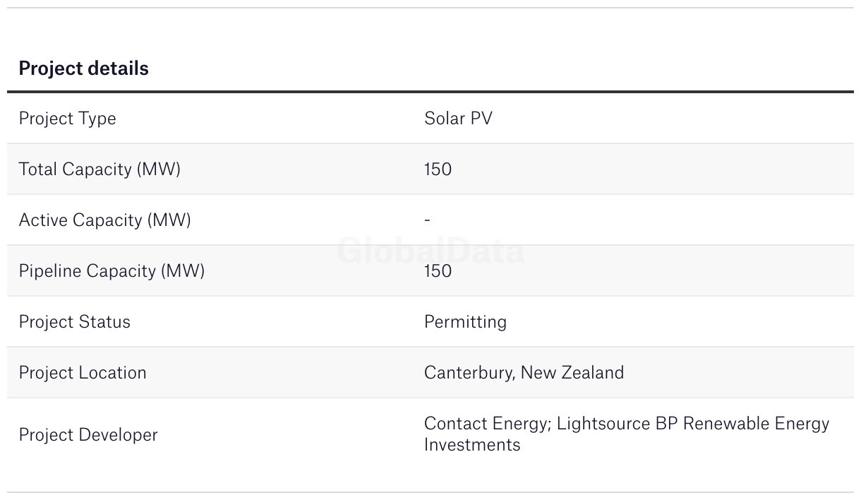Viewport: 861px width, 500px height.
Task: Click the Project details heading
Action: coord(83,69)
